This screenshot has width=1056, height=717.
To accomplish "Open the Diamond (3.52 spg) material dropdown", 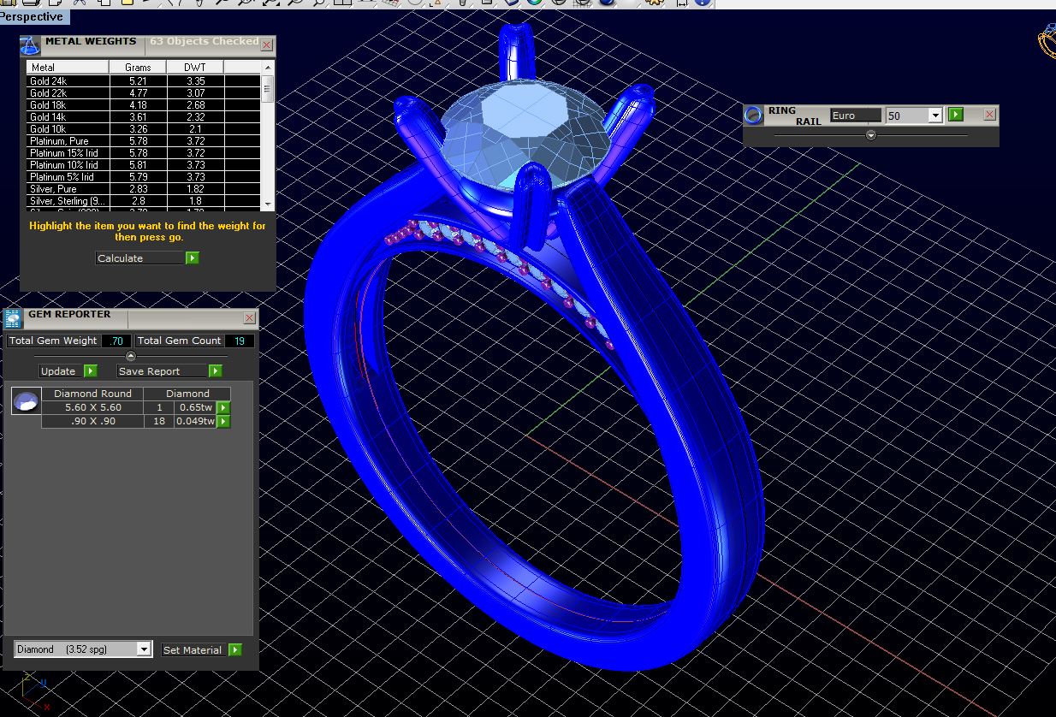I will click(144, 649).
